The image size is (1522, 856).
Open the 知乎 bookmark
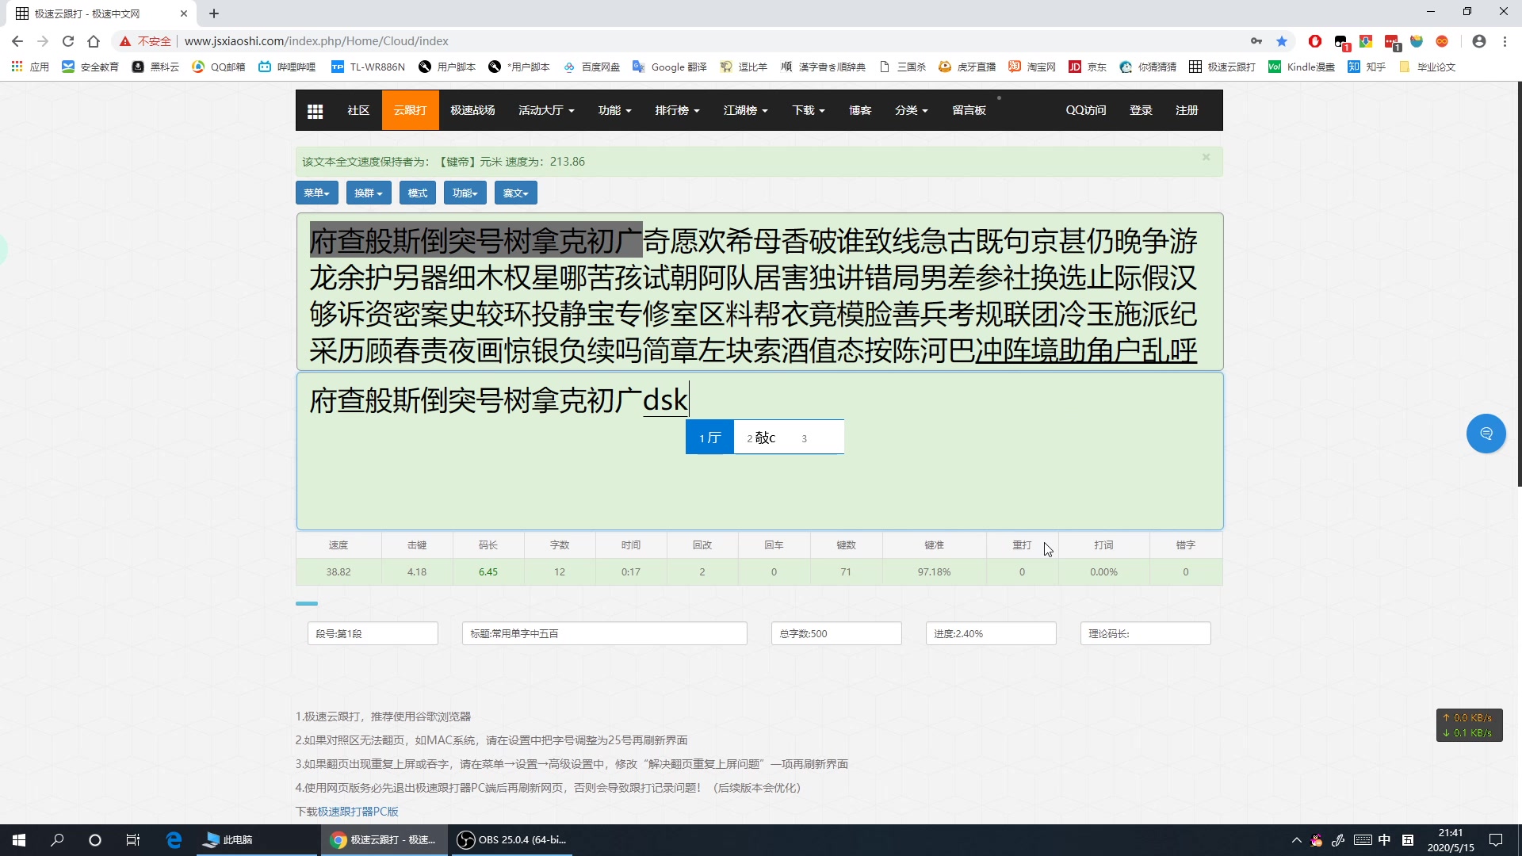pos(1367,67)
